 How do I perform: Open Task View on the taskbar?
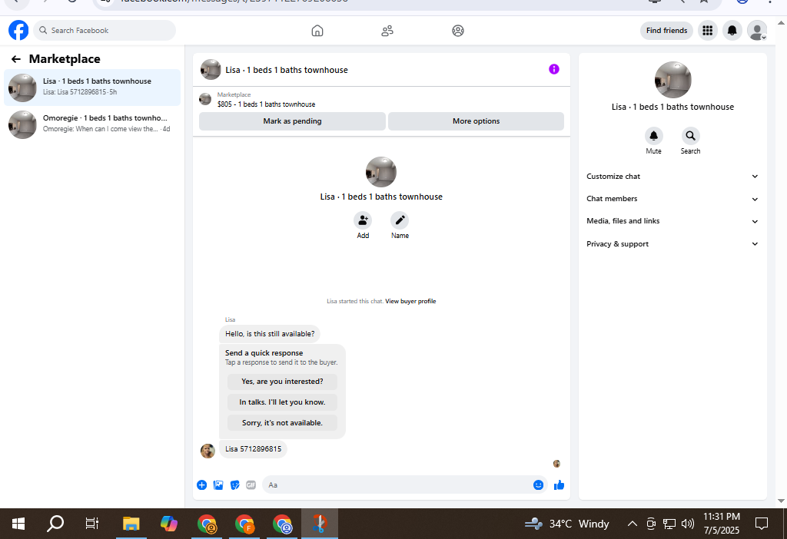(x=92, y=524)
